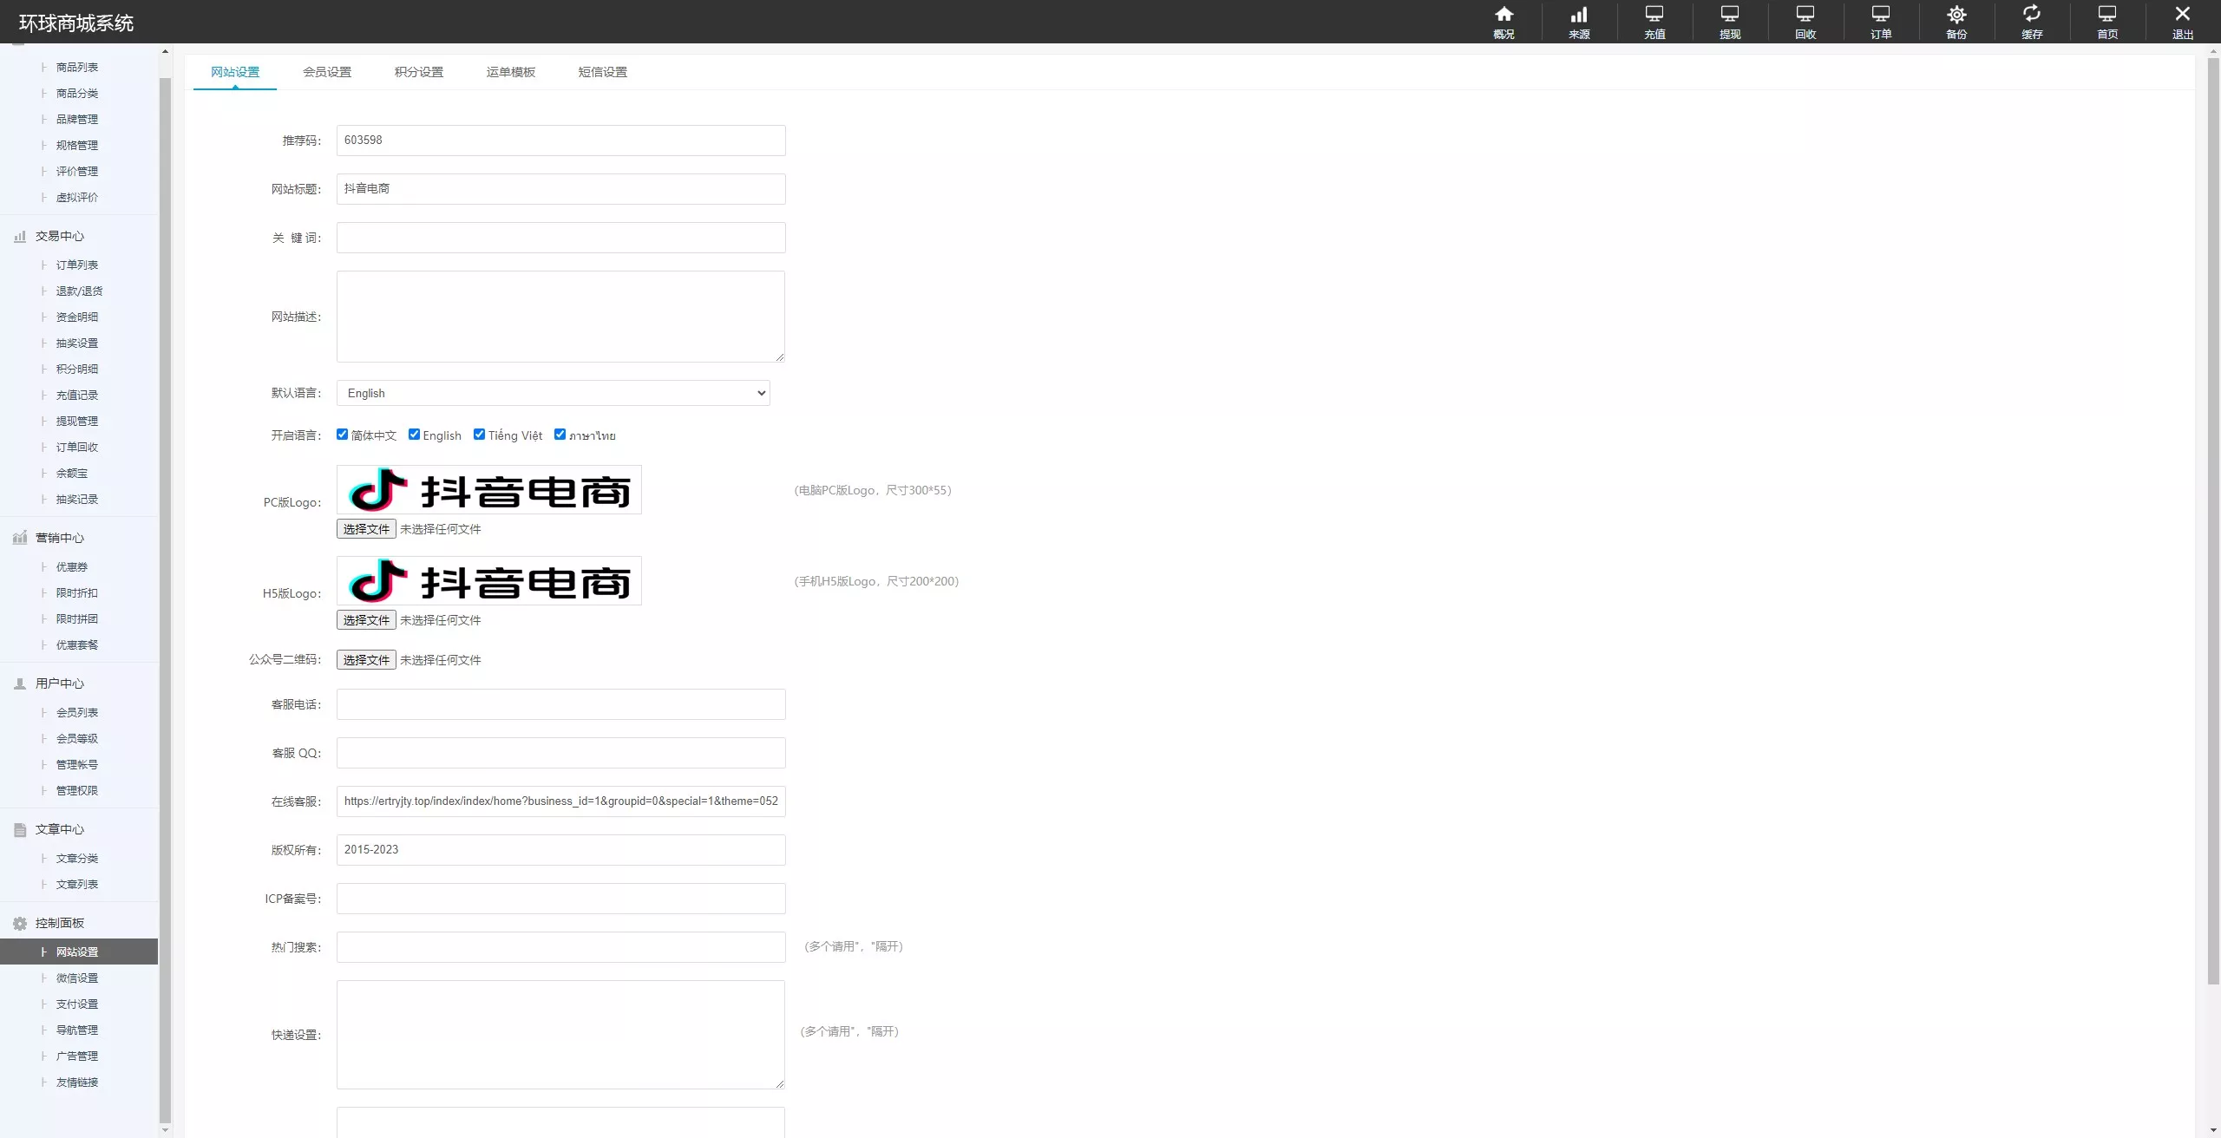This screenshot has height=1138, width=2221.
Task: Click the 网站标题 title input field
Action: (x=560, y=188)
